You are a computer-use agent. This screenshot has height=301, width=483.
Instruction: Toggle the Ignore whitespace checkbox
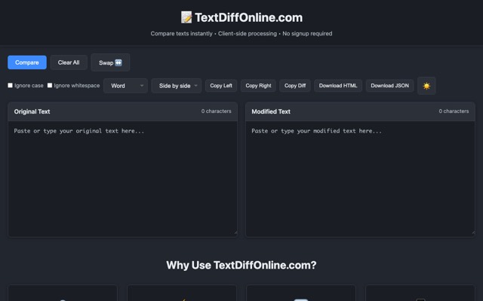click(50, 85)
